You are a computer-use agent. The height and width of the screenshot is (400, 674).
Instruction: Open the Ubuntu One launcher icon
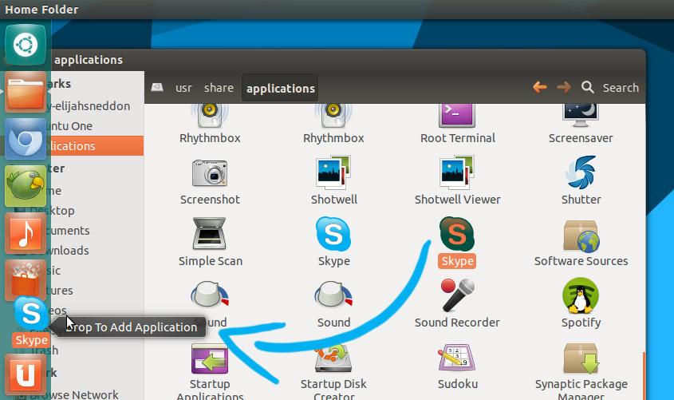(x=26, y=374)
